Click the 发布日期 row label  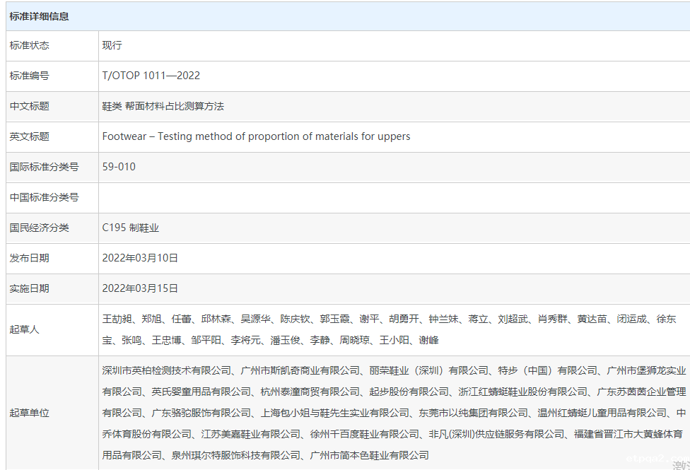pyautogui.click(x=30, y=258)
